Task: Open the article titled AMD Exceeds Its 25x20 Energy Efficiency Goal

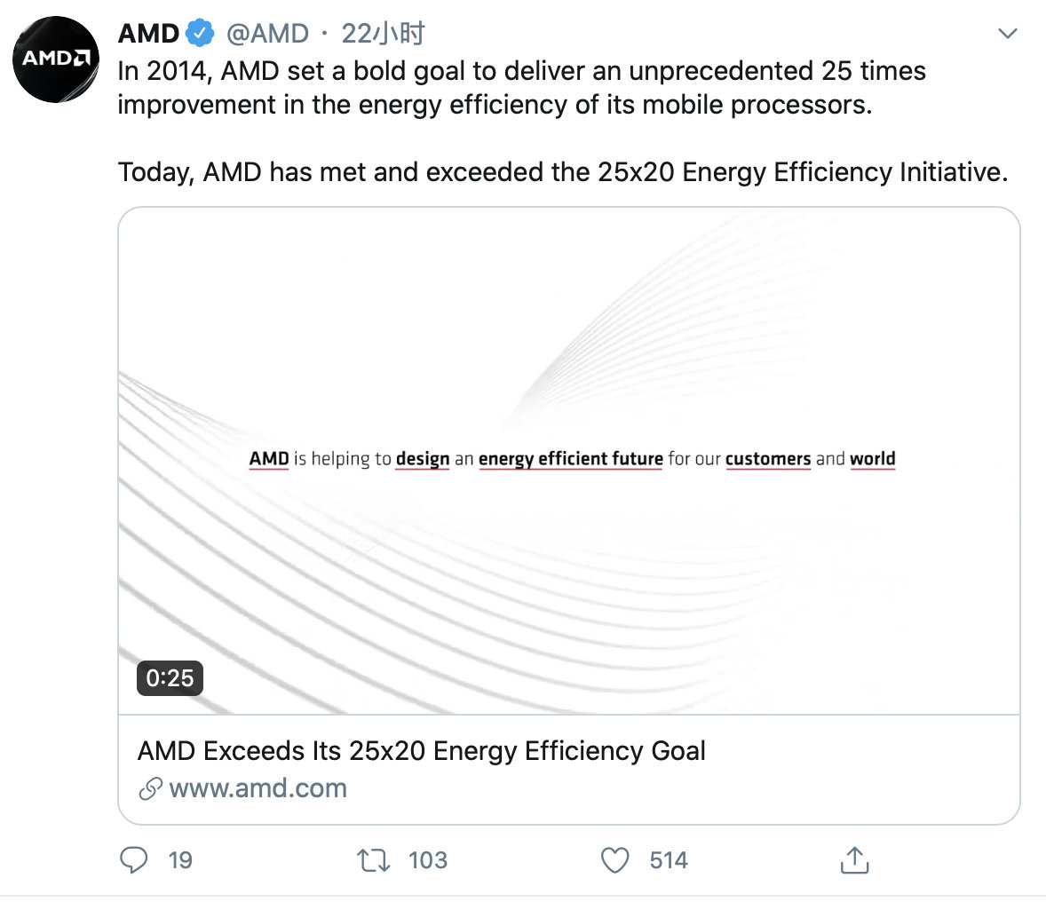Action: coord(421,751)
